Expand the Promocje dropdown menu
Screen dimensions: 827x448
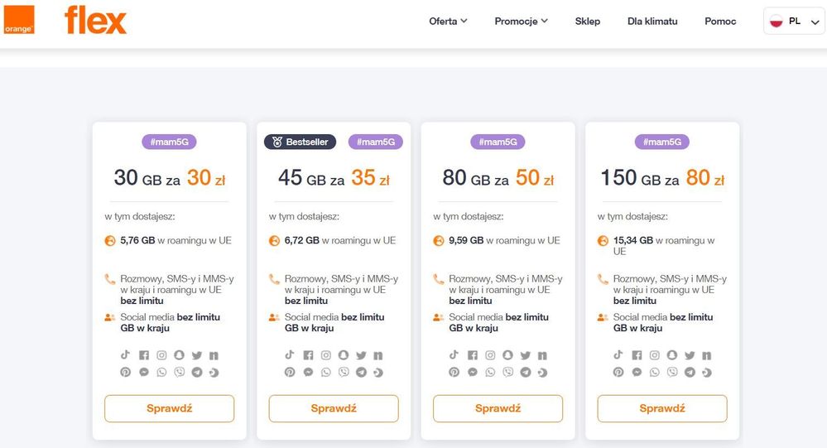tap(521, 22)
